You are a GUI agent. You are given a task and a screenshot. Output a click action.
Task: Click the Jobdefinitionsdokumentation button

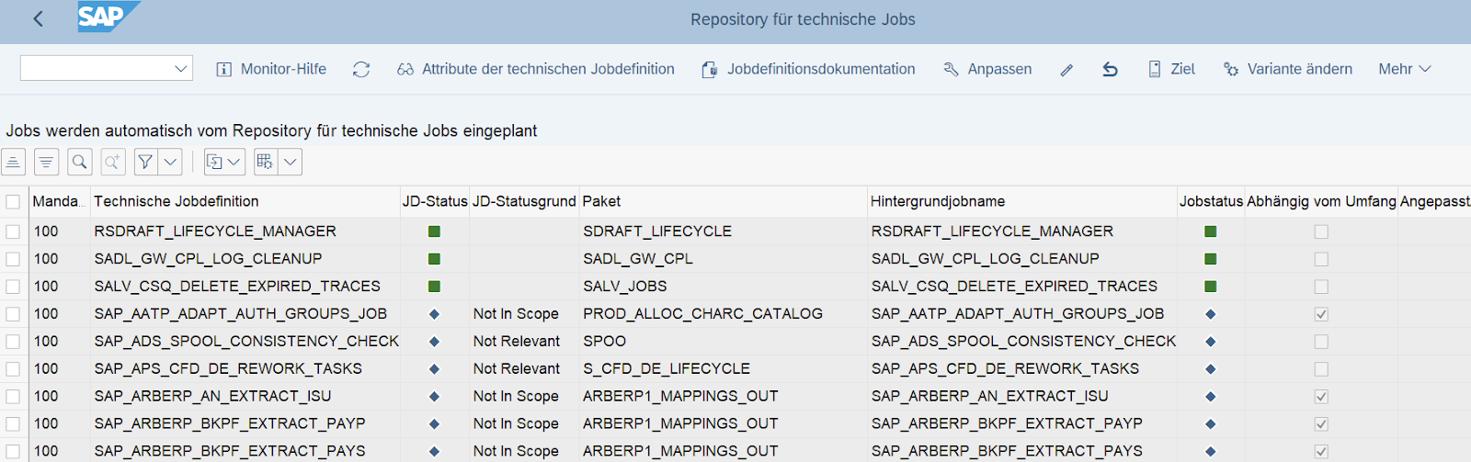[808, 69]
